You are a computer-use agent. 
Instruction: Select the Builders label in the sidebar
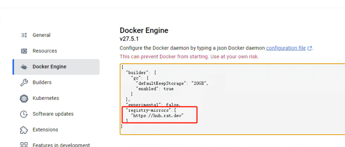point(42,83)
